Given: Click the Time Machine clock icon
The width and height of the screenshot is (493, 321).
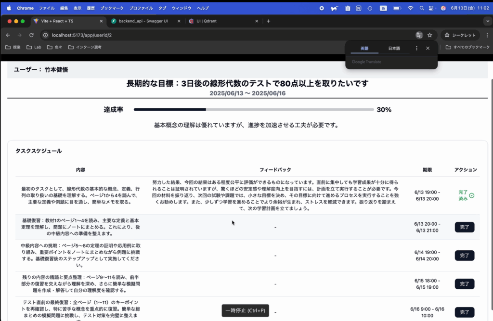Looking at the screenshot, I should [370, 8].
